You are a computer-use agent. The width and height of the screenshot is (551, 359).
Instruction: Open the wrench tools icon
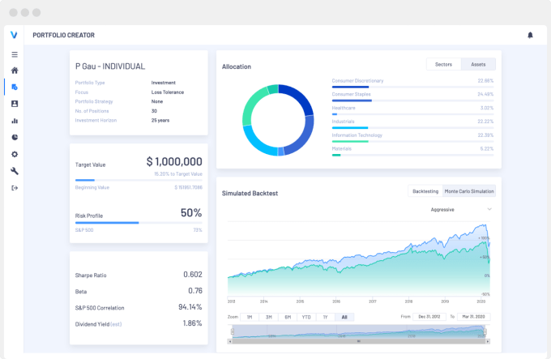15,171
